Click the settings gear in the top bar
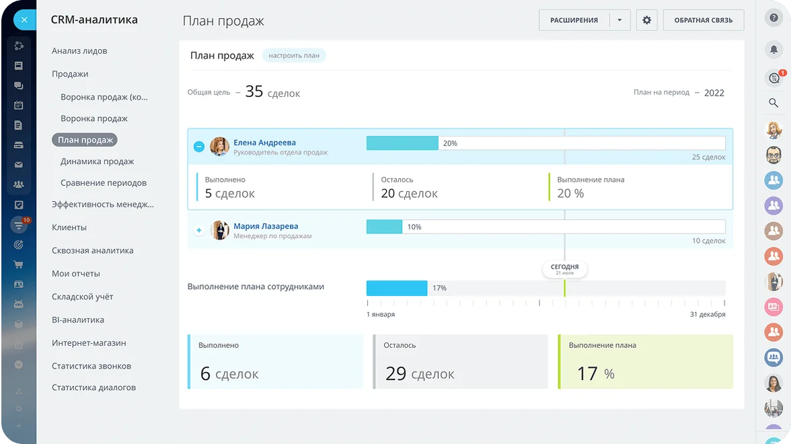 tap(646, 20)
